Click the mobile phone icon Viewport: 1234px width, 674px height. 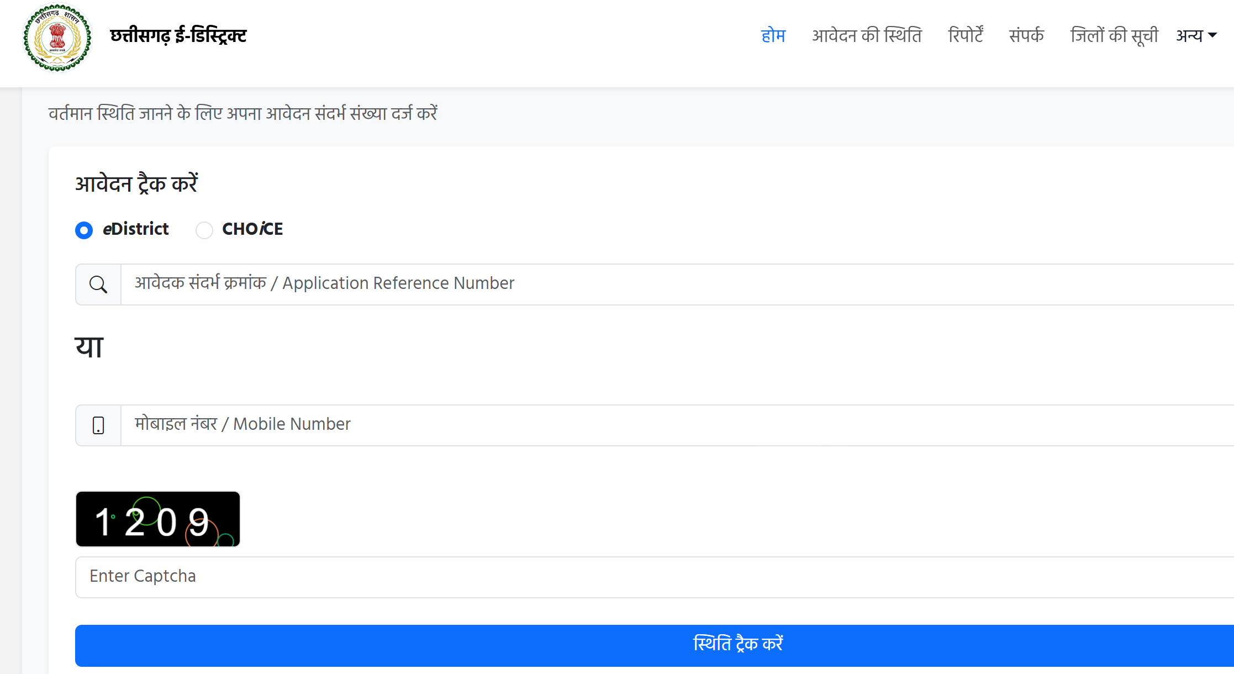pos(98,425)
